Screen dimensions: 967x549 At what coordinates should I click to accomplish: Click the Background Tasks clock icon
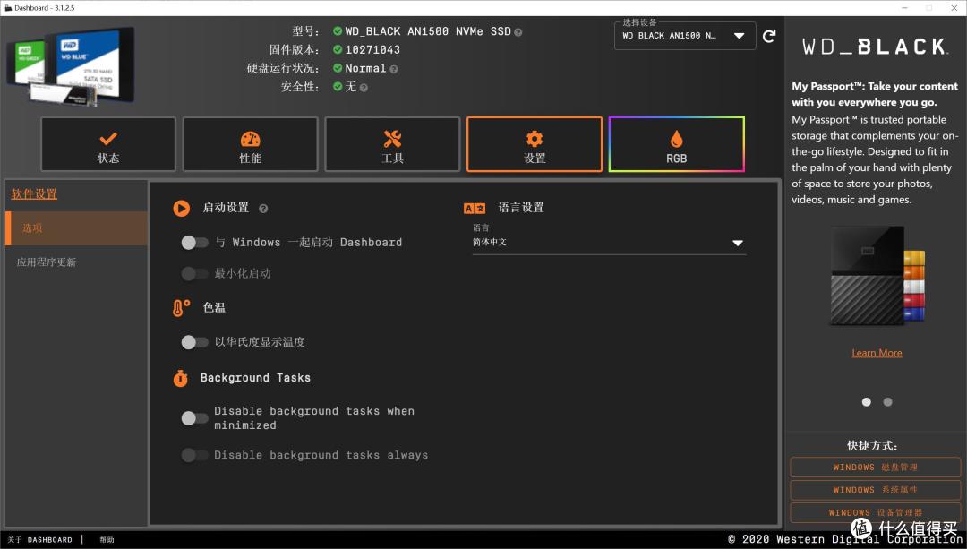pyautogui.click(x=180, y=378)
